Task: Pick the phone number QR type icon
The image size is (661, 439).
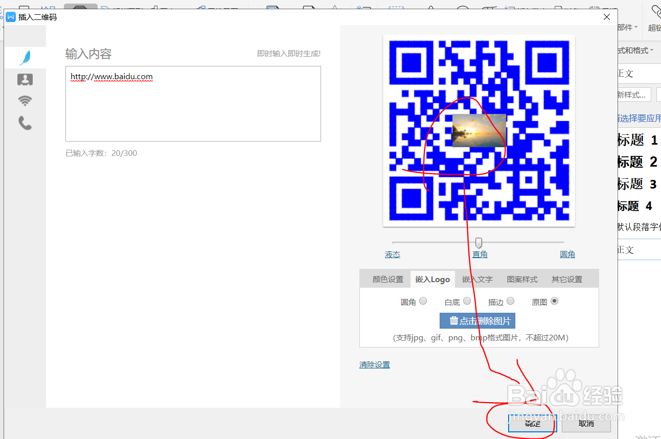Action: tap(25, 123)
